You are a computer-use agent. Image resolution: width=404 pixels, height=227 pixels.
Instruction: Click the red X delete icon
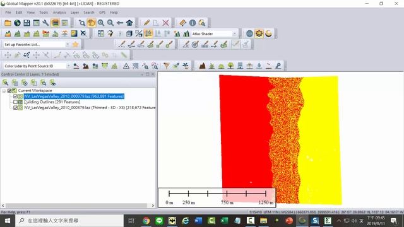165,23
